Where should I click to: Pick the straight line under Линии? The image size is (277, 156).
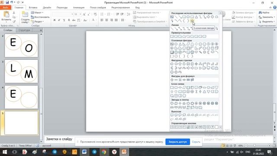pyautogui.click(x=172, y=29)
